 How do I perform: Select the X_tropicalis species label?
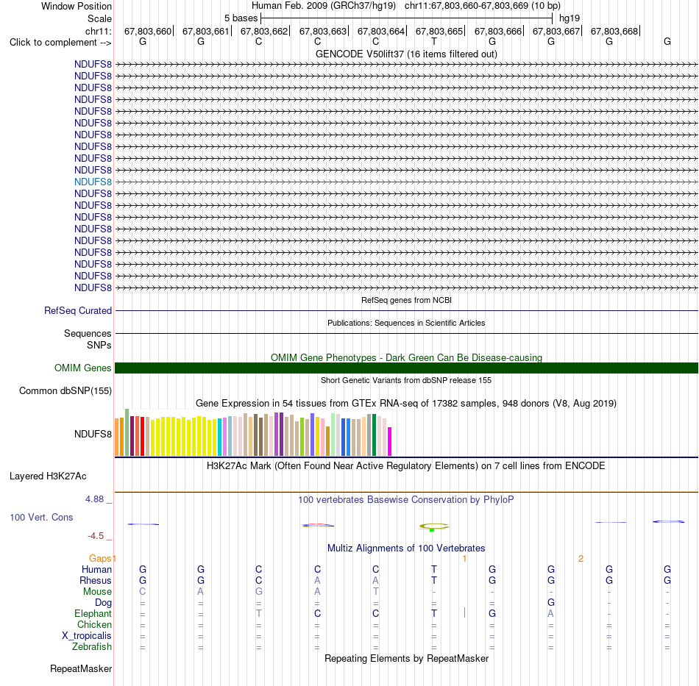click(x=87, y=636)
